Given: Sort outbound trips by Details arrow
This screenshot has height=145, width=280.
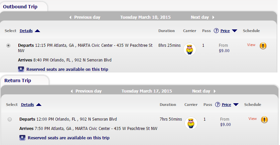Looking at the screenshot, I should [37, 31].
